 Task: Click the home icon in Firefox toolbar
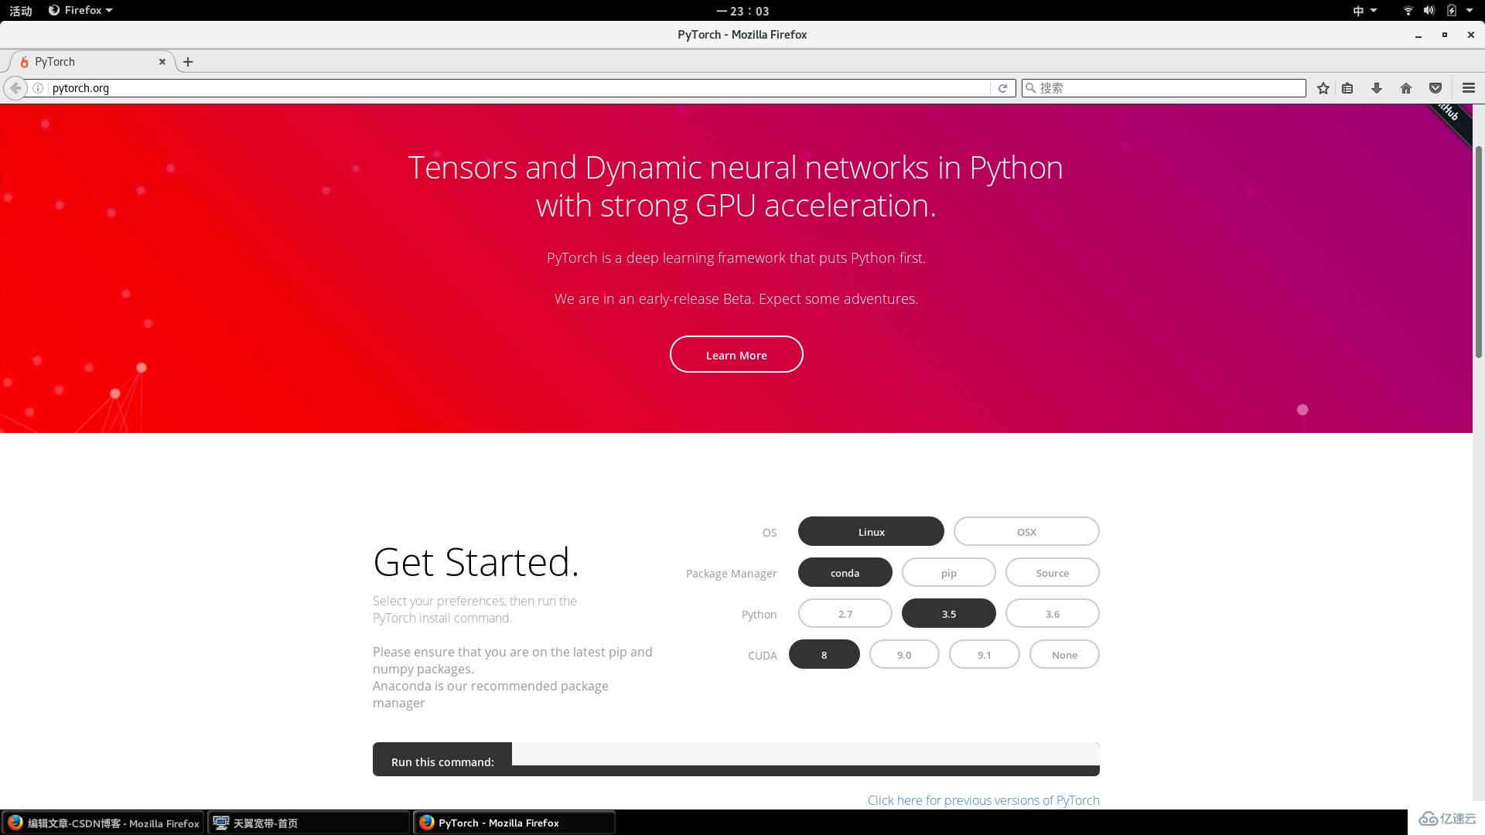[1405, 87]
